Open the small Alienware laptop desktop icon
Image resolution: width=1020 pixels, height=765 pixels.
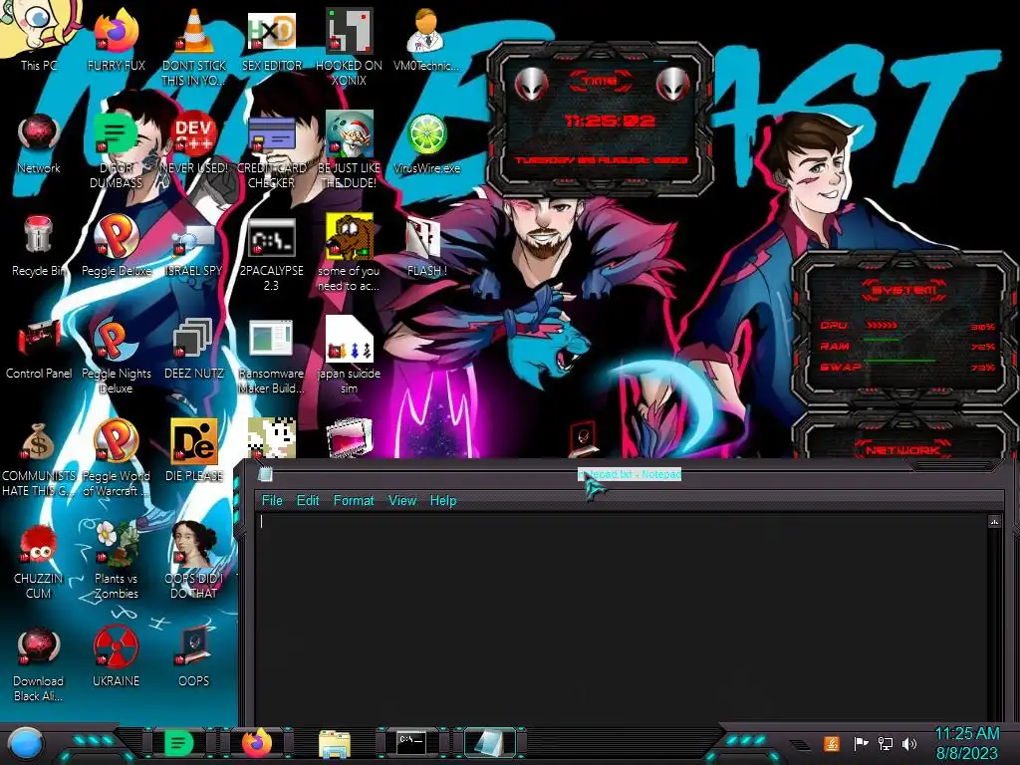[582, 437]
